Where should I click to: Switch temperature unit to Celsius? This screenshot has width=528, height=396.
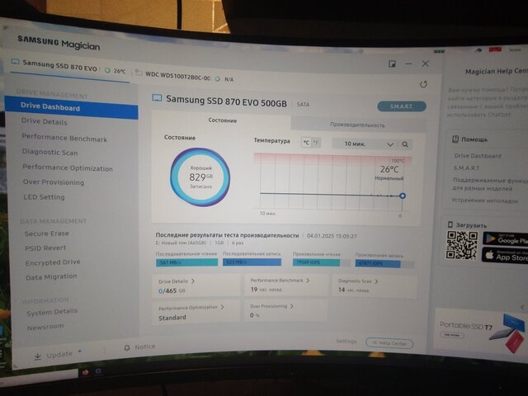tap(306, 142)
